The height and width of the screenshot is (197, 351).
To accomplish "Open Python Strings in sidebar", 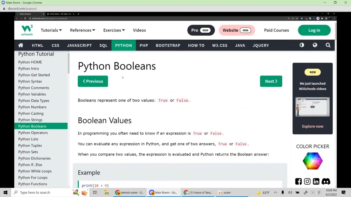I will tap(30, 120).
